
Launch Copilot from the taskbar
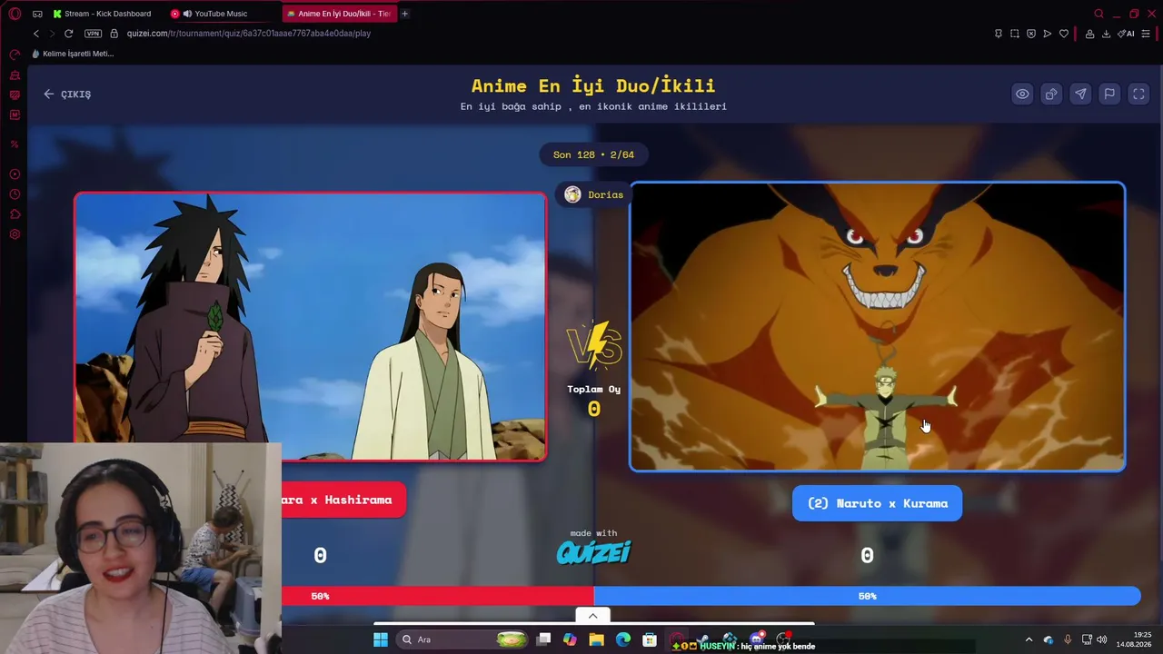[570, 639]
